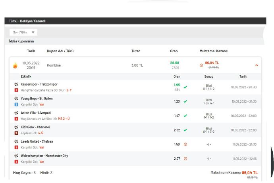The width and height of the screenshot is (274, 183).
Task: Click the red badge 1 under Wolverhampton - Manchester City
Action: click(x=16, y=162)
